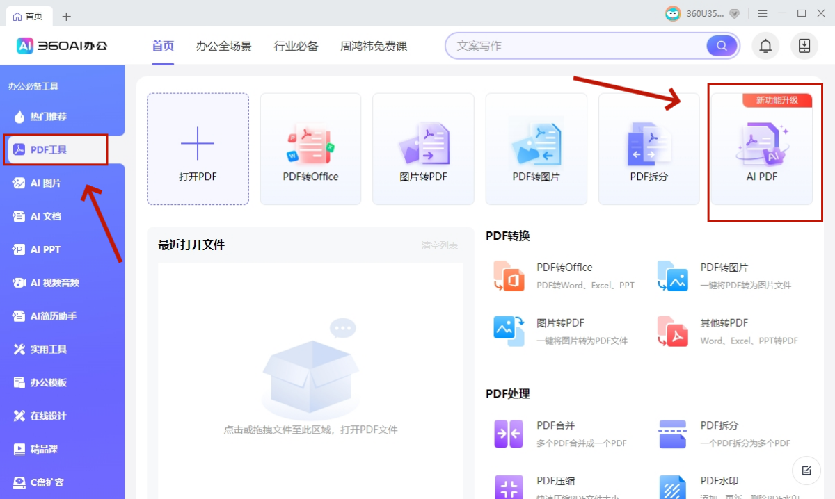Click the 360U35 user account avatar
Viewport: 835px width, 499px height.
coord(673,14)
